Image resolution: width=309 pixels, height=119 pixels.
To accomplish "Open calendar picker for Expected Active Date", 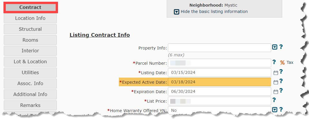I will pyautogui.click(x=276, y=82).
